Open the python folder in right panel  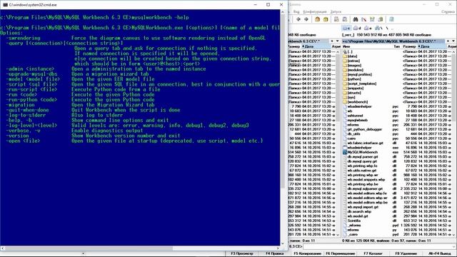click(x=354, y=79)
